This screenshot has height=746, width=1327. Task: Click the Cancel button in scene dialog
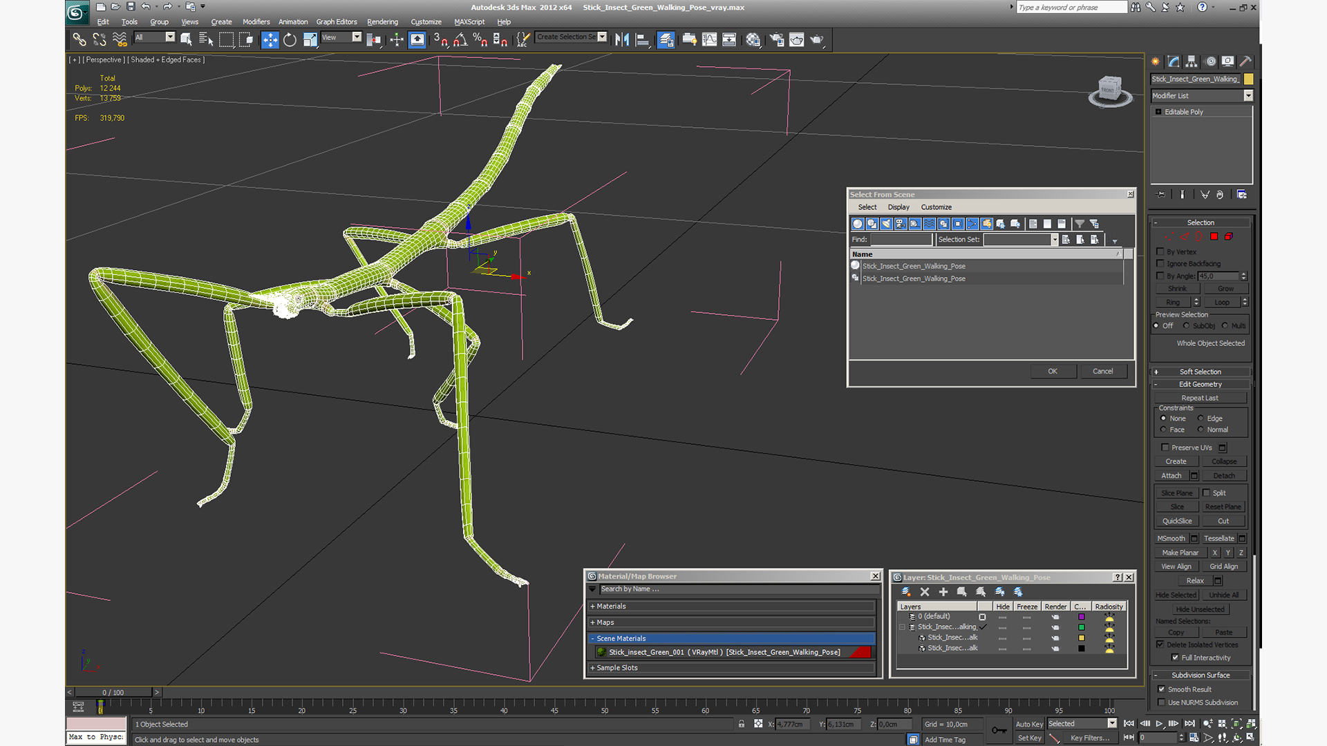tap(1102, 371)
